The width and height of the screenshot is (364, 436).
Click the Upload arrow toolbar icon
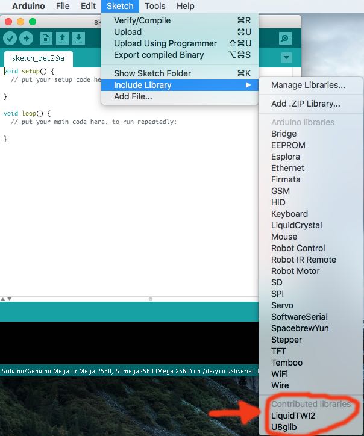coord(26,39)
